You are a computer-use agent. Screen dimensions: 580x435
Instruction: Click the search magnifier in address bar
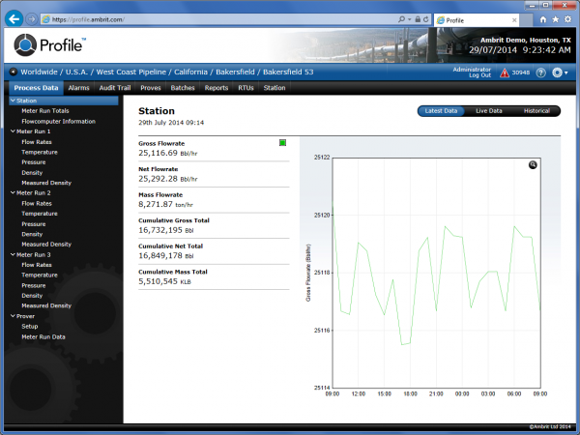click(x=402, y=19)
